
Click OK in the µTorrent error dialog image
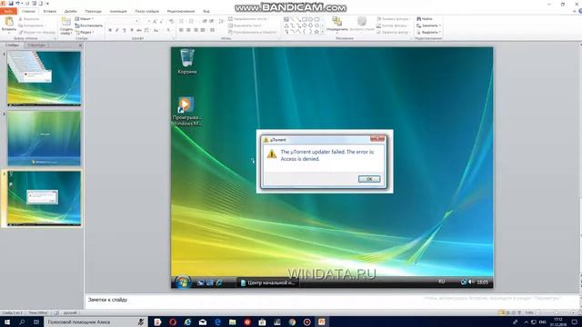tap(369, 179)
